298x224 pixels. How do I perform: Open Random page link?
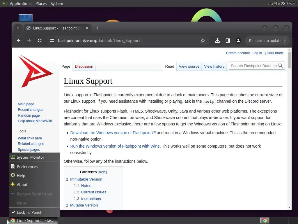click(29, 116)
